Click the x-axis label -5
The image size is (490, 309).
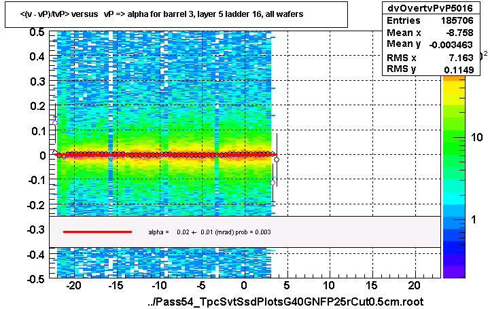201,285
